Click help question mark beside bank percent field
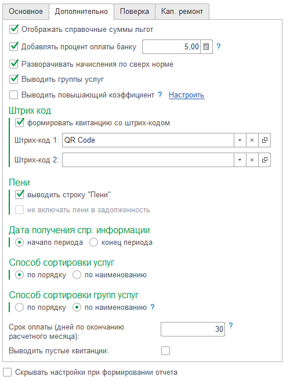Screen dimensions: 290x380 (219, 46)
